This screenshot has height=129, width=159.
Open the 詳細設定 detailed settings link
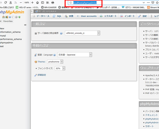click(x=42, y=75)
